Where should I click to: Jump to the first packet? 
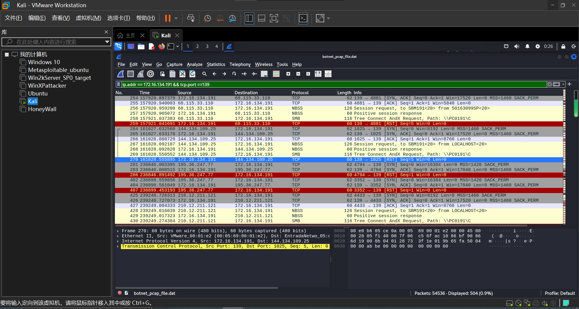click(x=244, y=74)
